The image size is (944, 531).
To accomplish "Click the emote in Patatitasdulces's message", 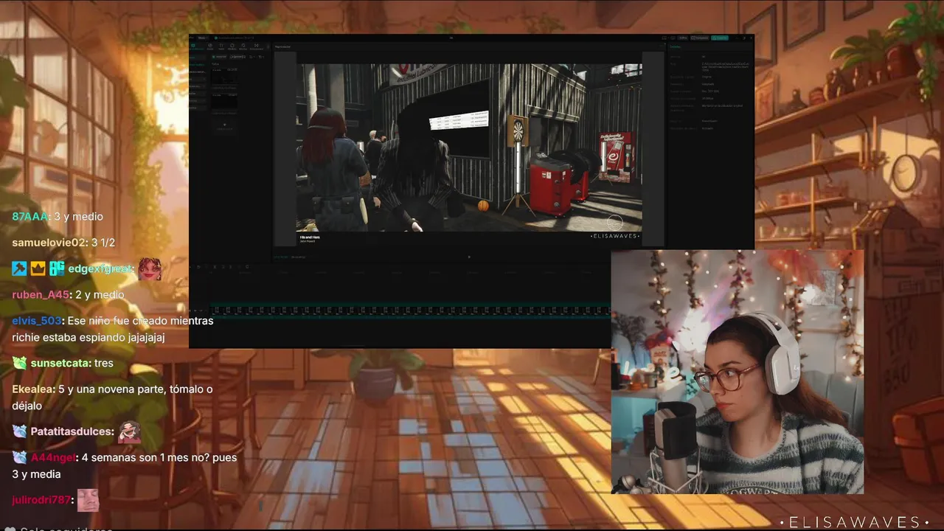I will point(130,431).
